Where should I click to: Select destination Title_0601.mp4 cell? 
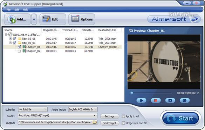107,43
